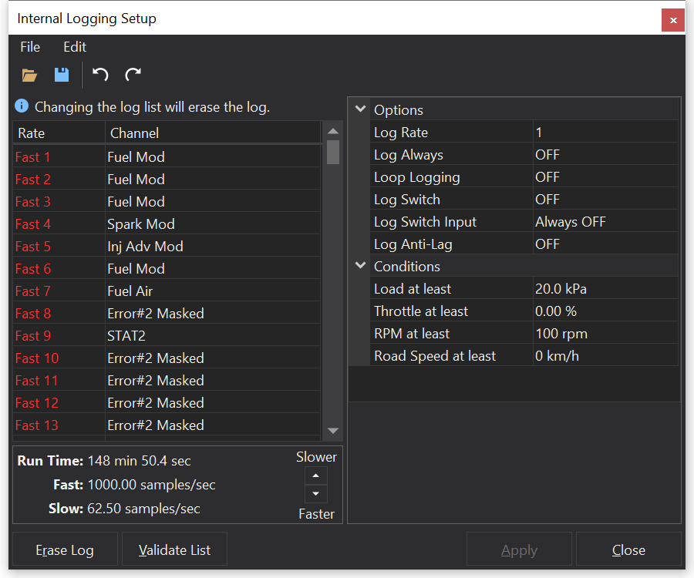Viewport: 694px width, 578px height.
Task: Toggle the Log Always OFF value
Action: pos(605,155)
